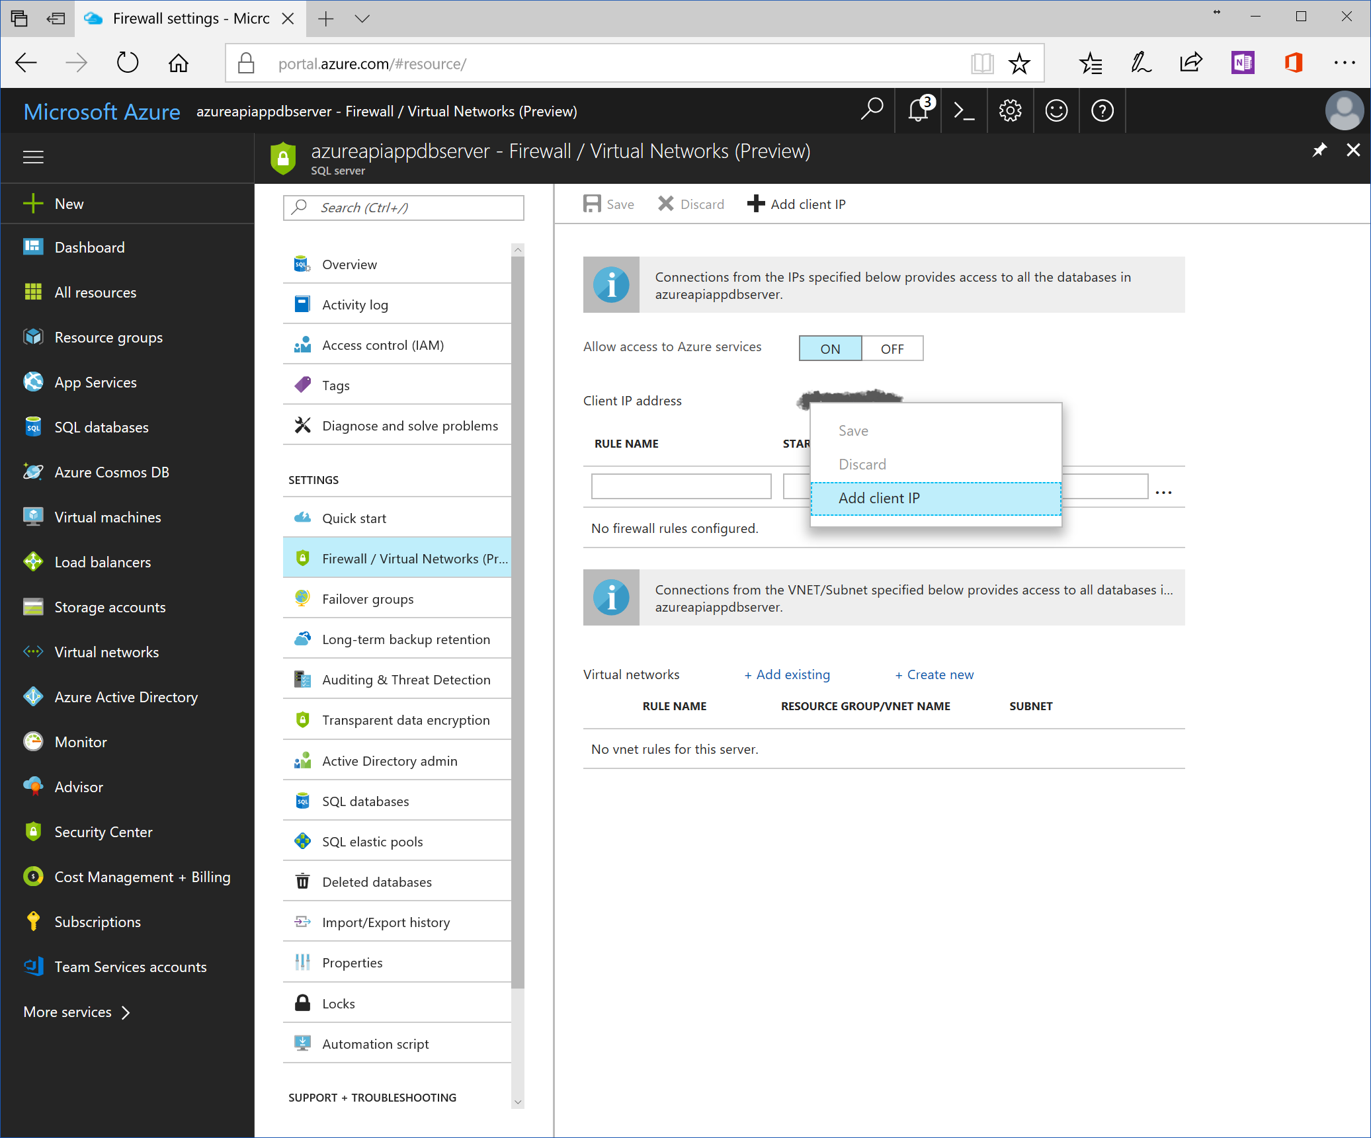The width and height of the screenshot is (1371, 1138).
Task: Expand More services in the sidebar
Action: click(76, 1012)
